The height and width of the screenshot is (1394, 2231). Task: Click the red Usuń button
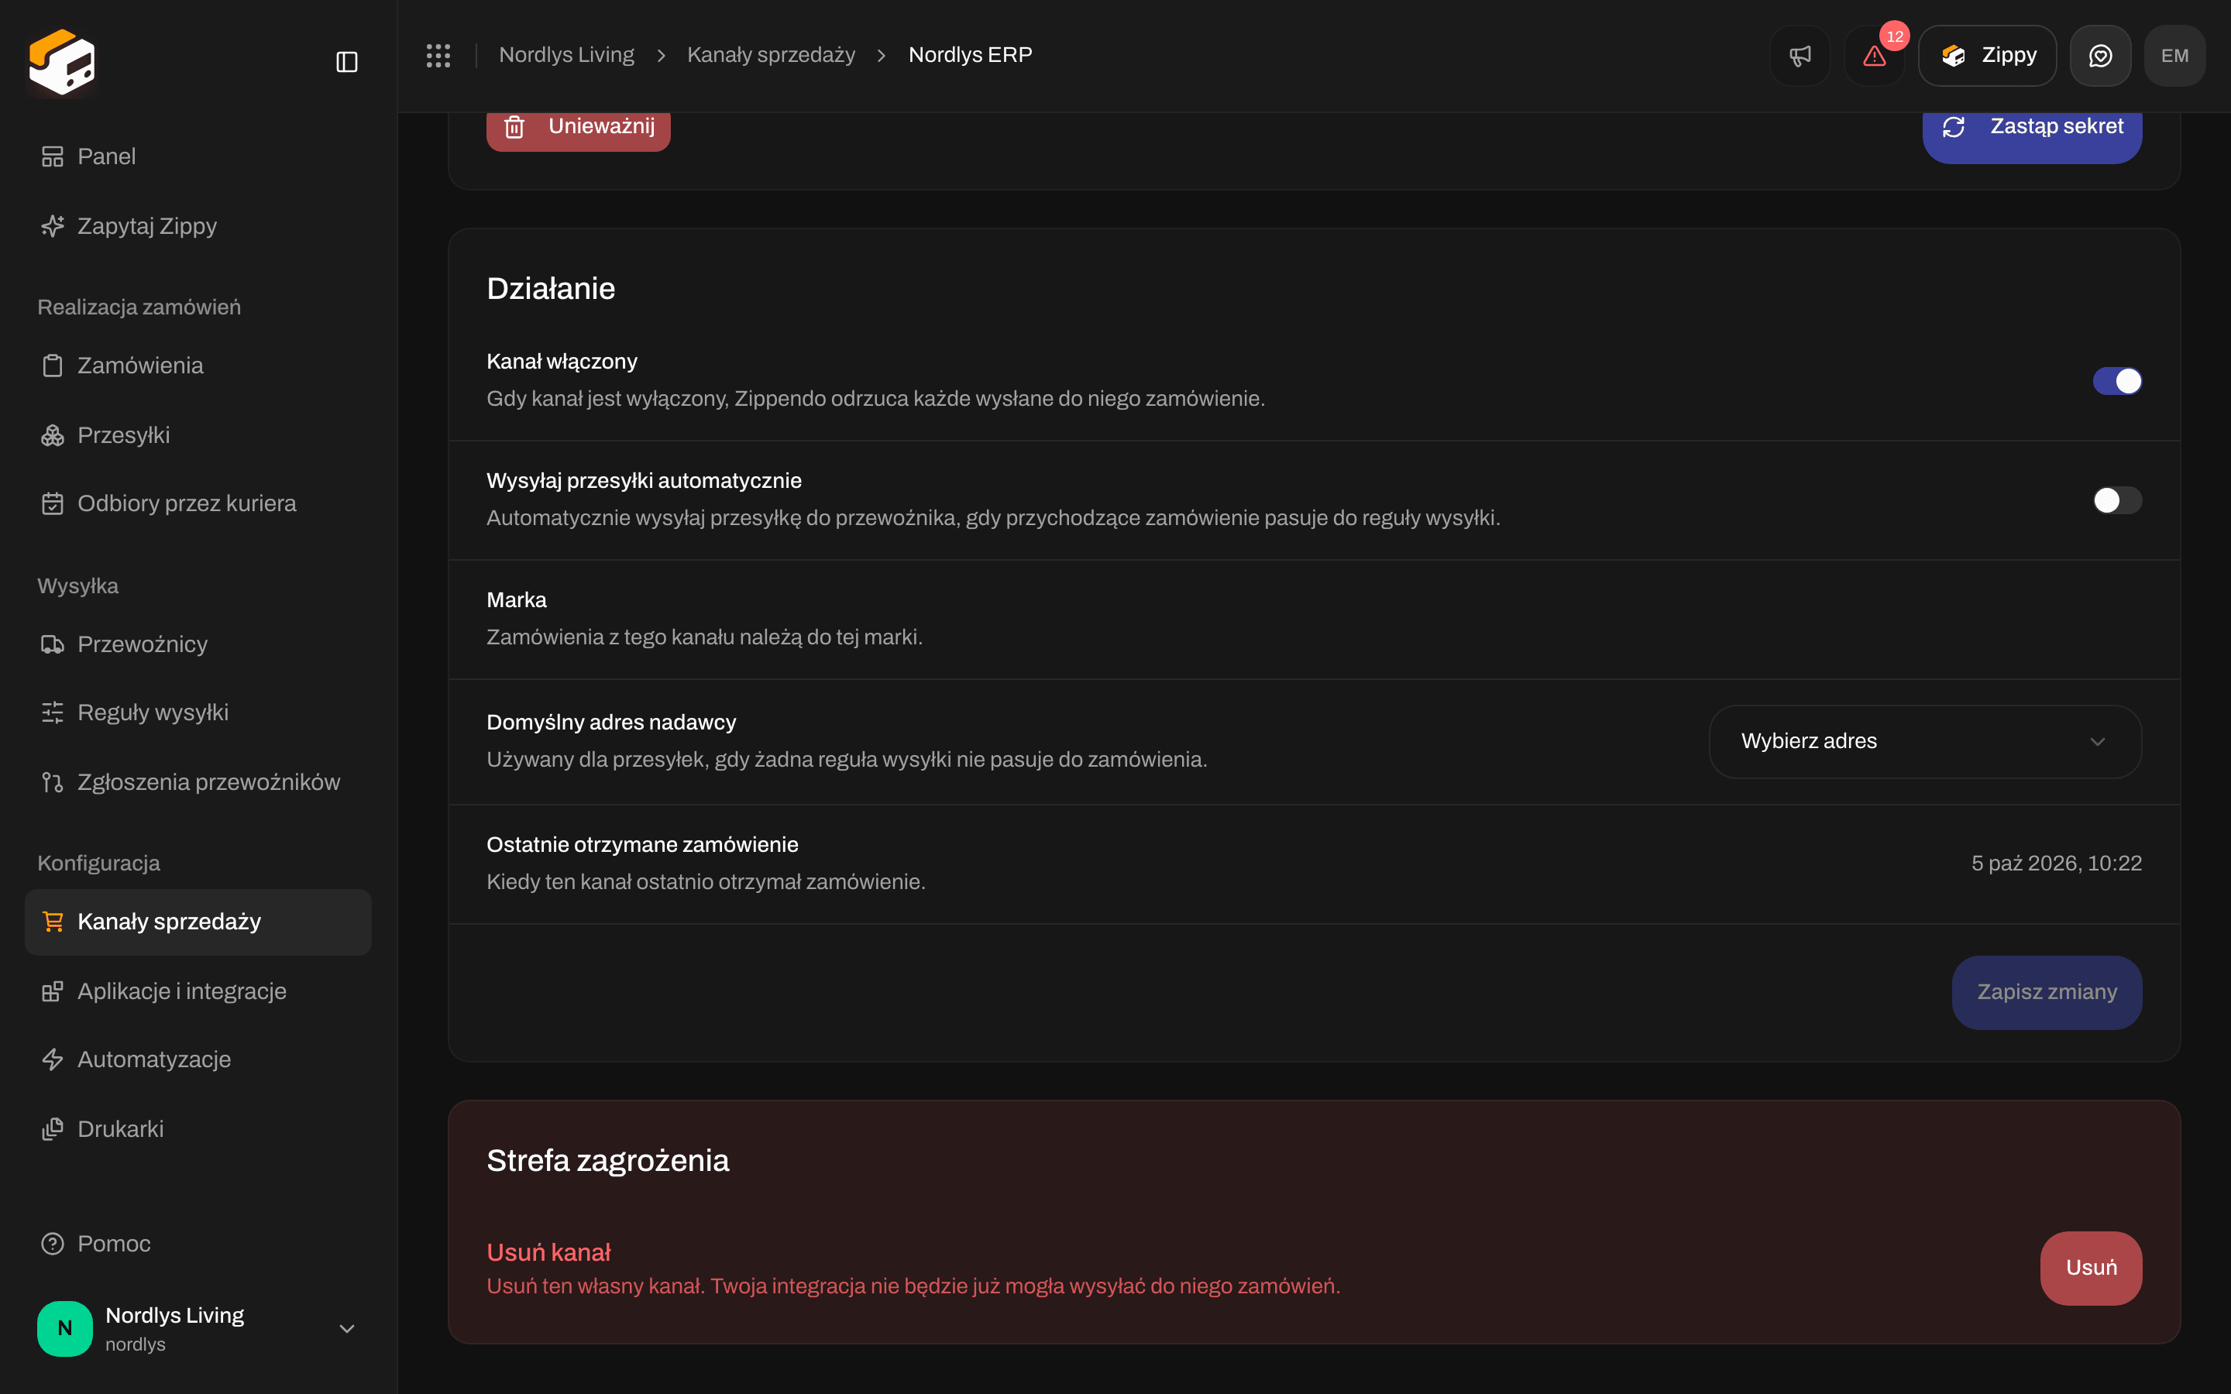coord(2091,1268)
